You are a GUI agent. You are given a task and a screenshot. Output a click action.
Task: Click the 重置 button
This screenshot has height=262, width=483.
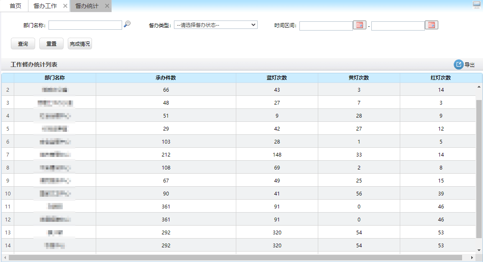point(51,44)
